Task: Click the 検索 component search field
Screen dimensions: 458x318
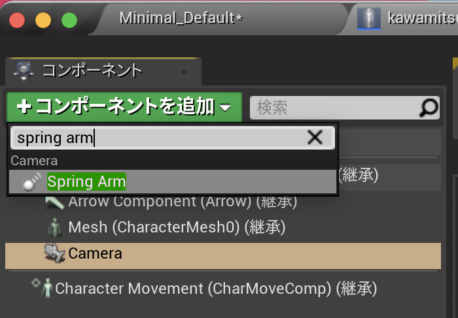Action: tap(344, 108)
